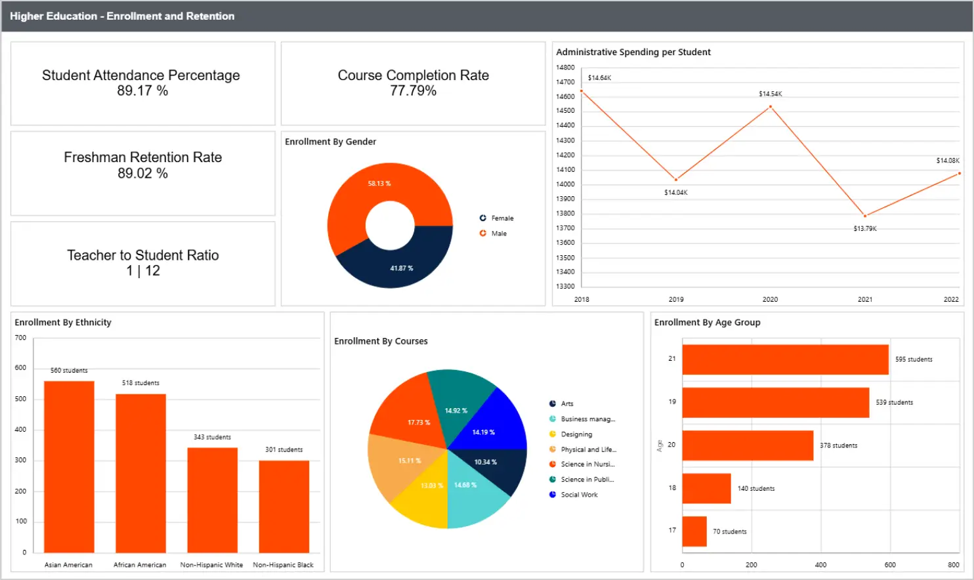The image size is (974, 580).
Task: Click the Teacher to Student Ratio card
Action: point(142,263)
